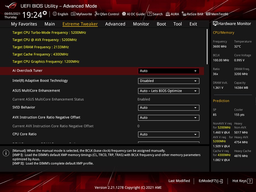Click the Target DRAM Frequency line
The width and height of the screenshot is (256, 192).
pos(40,47)
